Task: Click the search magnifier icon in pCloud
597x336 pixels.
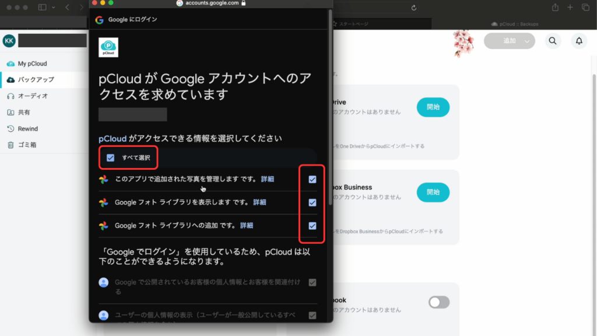Action: pyautogui.click(x=553, y=41)
